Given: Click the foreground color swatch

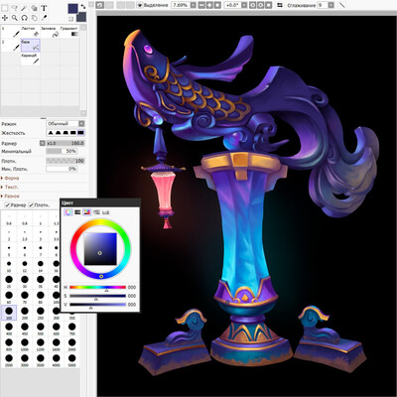Looking at the screenshot, I should pyautogui.click(x=72, y=8).
